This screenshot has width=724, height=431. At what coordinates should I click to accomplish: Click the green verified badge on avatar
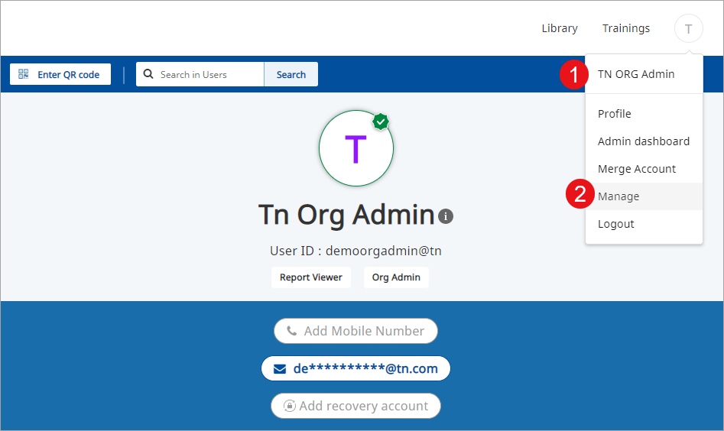pyautogui.click(x=381, y=122)
